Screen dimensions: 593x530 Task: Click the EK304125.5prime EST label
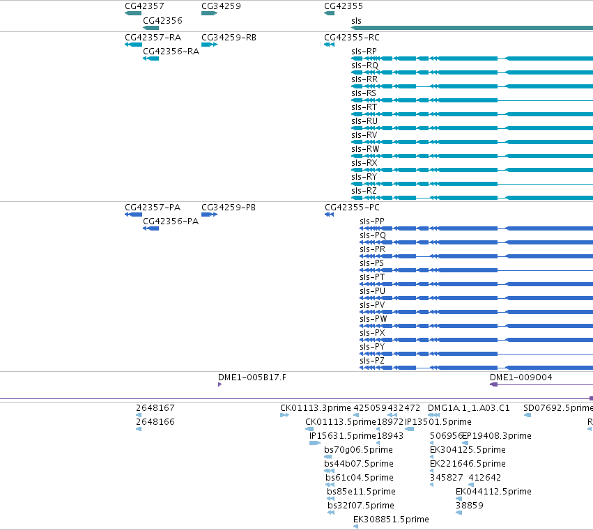tap(468, 450)
